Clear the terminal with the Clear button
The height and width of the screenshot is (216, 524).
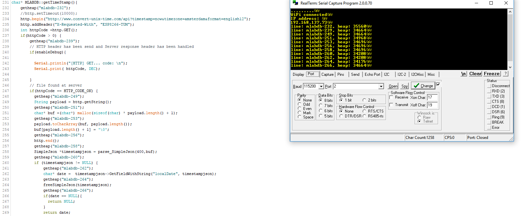[x=475, y=74]
